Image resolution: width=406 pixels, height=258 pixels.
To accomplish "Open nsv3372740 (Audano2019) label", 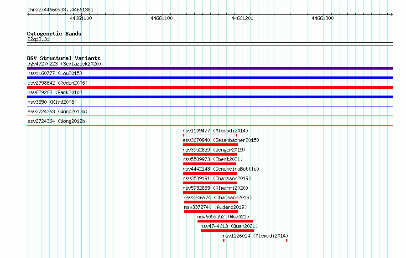I will [x=215, y=207].
